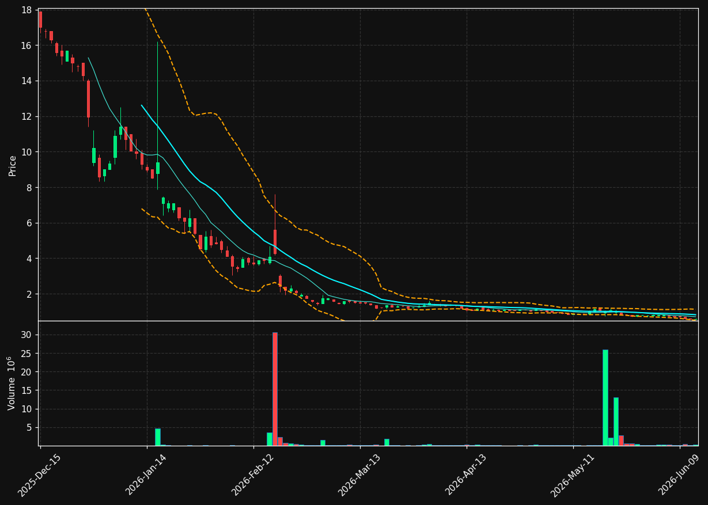Click price tick label 14

pos(26,81)
